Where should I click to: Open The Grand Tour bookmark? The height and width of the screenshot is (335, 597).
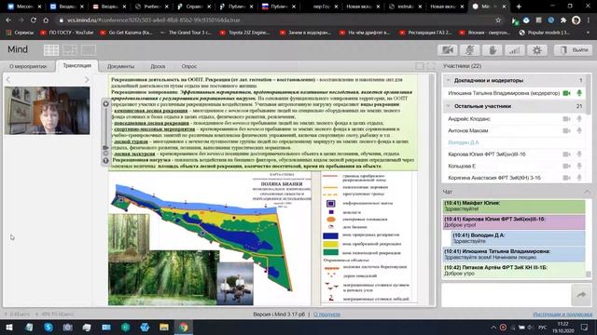pos(187,33)
